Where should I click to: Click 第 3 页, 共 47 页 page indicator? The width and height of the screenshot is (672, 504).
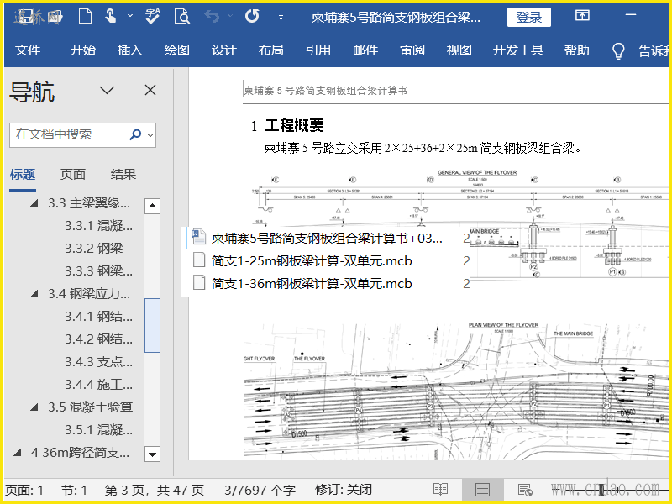(x=155, y=490)
